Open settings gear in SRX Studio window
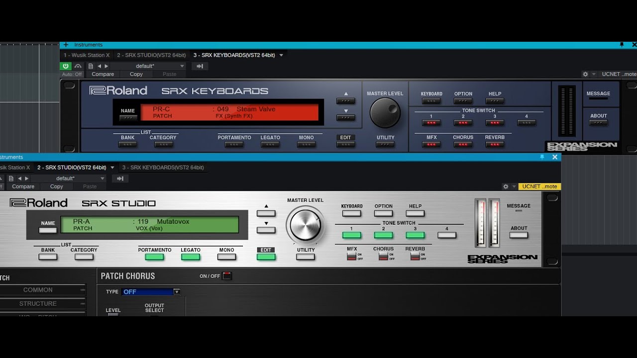 click(x=506, y=186)
